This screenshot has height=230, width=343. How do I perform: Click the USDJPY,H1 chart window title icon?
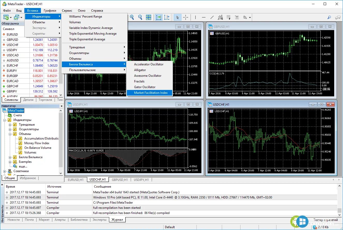coord(70,104)
